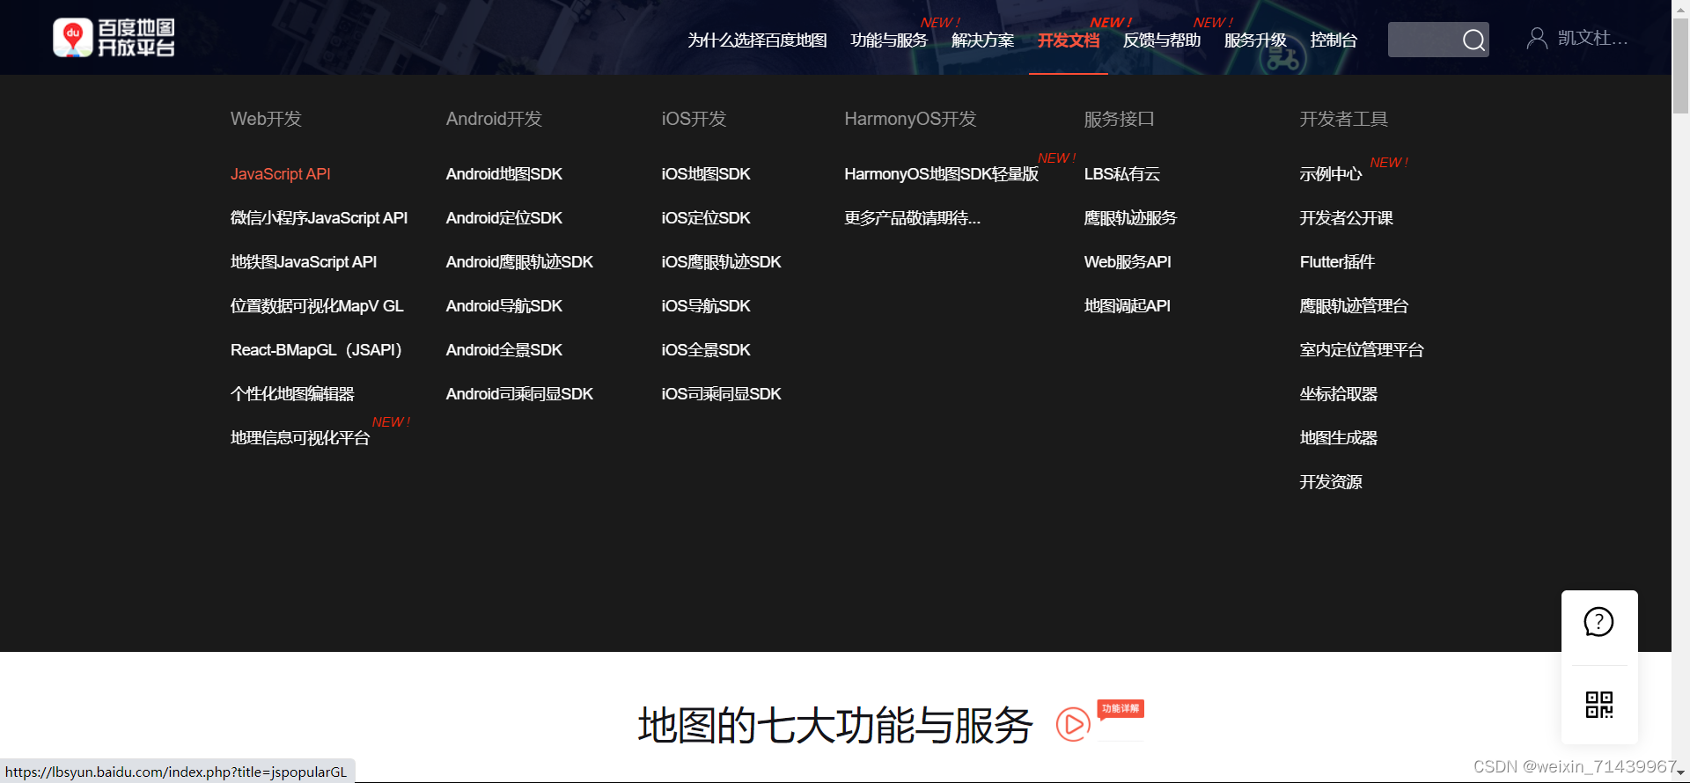This screenshot has height=783, width=1690.
Task: Open 地铁图JavaScript API link
Action: 304,262
